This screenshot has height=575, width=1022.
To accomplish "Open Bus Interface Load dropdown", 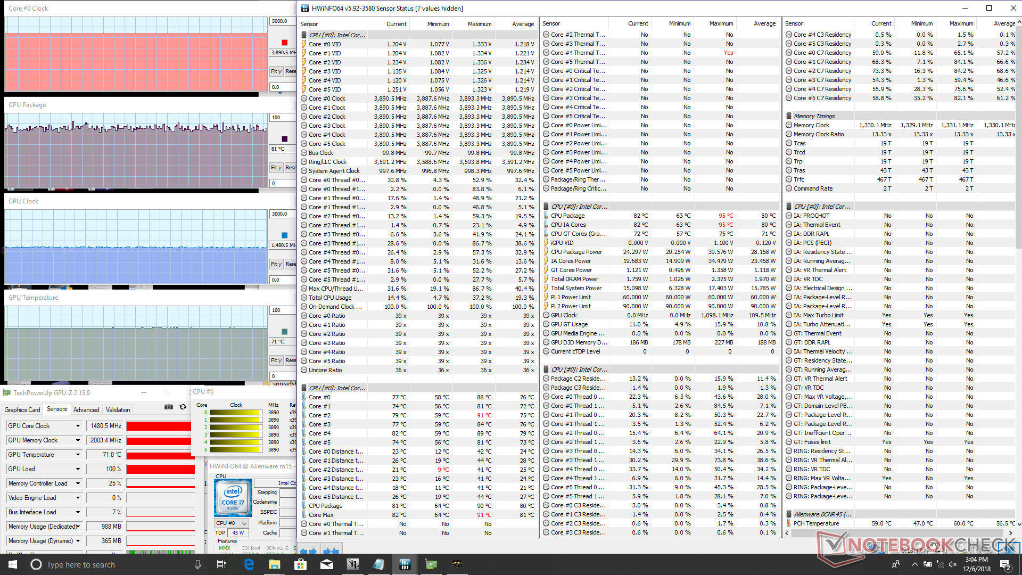I will [78, 512].
